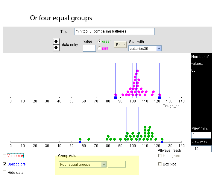The height and width of the screenshot is (175, 214).
Task: Enable the Box plot checkbox
Action: (160, 164)
